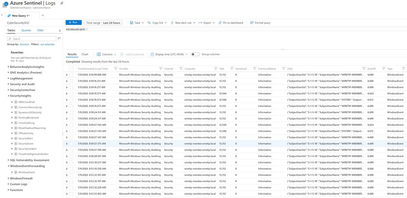Toggle the Group columns switch
This screenshot has height=198, width=407.
pyautogui.click(x=195, y=54)
